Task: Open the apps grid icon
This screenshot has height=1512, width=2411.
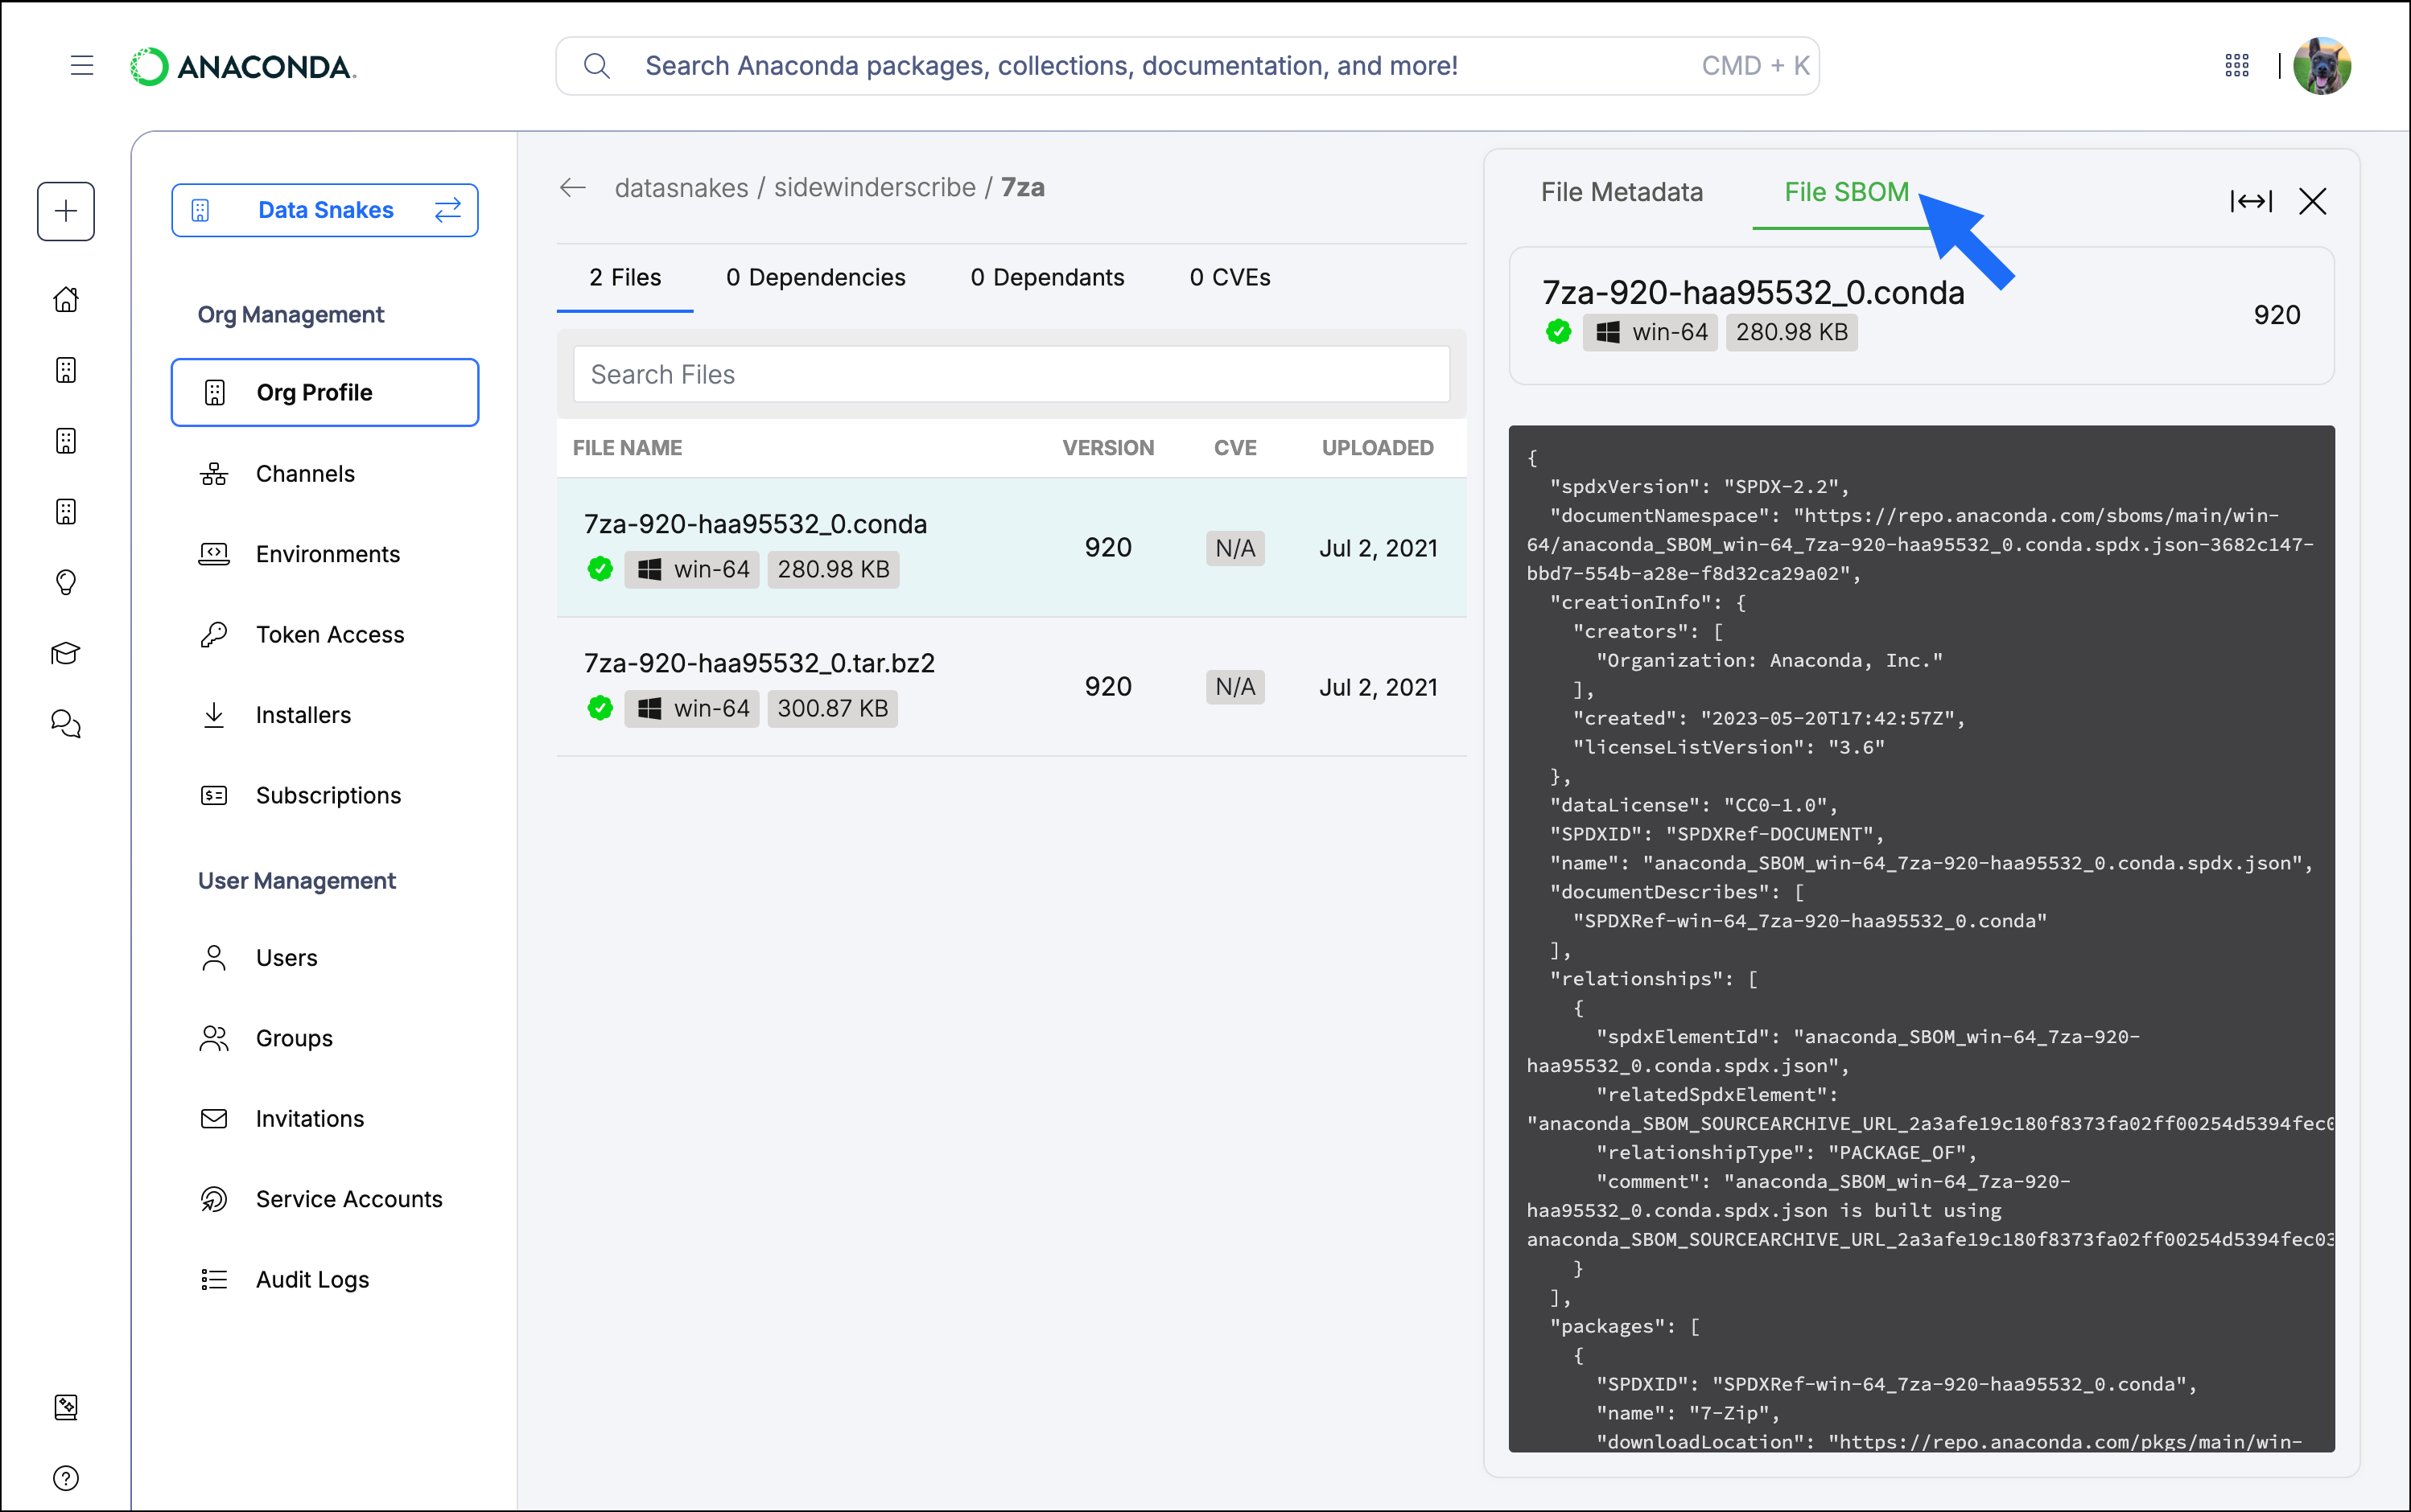Action: pos(2237,66)
